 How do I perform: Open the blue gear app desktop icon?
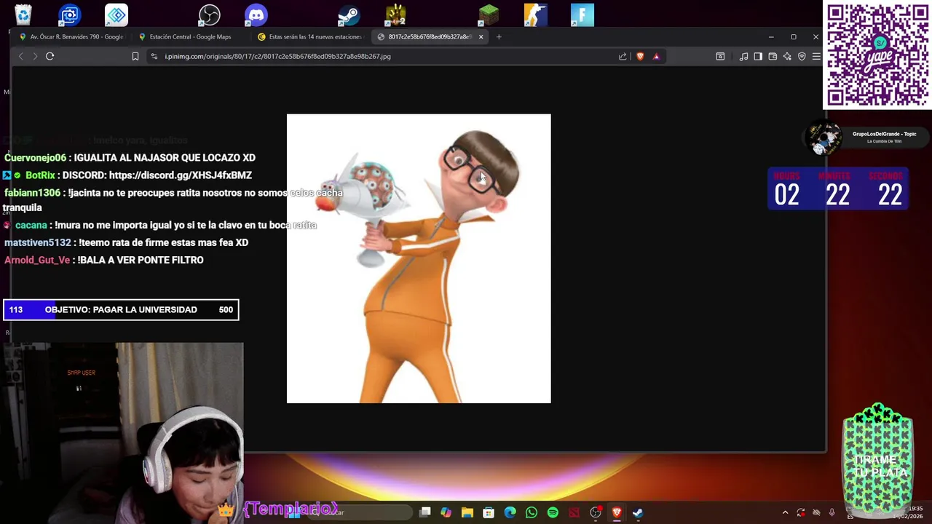click(70, 15)
